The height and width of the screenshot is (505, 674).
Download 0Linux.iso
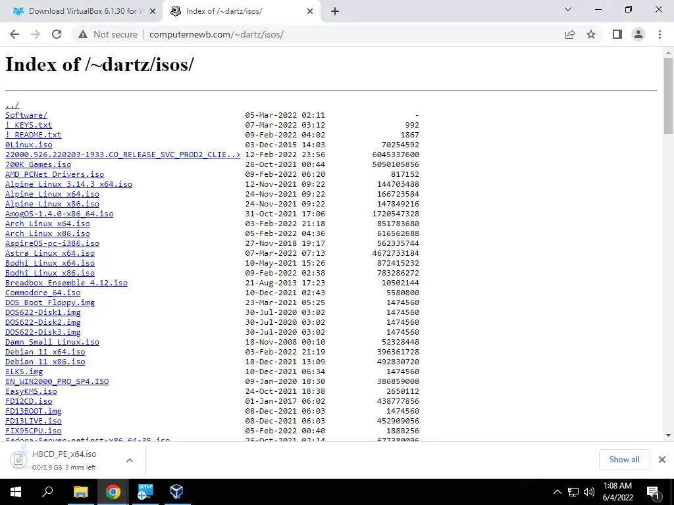pos(28,145)
